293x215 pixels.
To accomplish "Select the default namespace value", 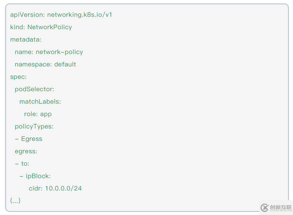I will pyautogui.click(x=65, y=64).
